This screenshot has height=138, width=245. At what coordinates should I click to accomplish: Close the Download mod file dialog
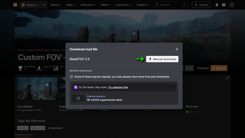(x=177, y=49)
